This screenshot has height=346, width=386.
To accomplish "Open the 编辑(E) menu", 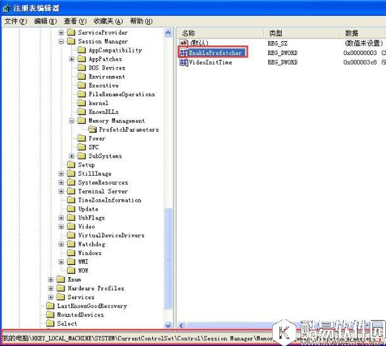I will 45,22.
